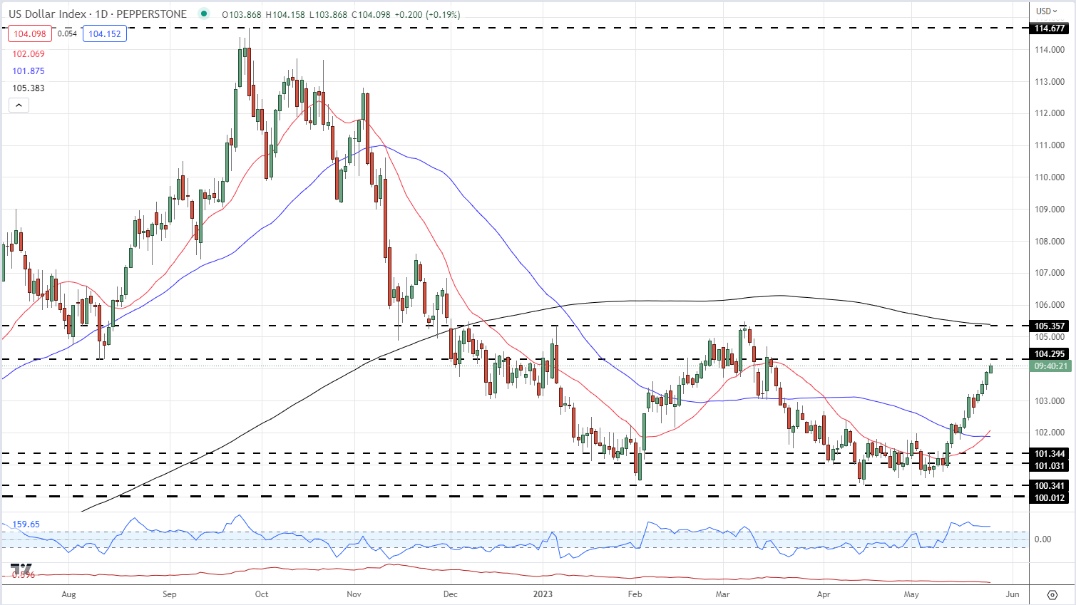The width and height of the screenshot is (1076, 605).
Task: Click the 104.295 horizontal line price label
Action: tap(1050, 354)
